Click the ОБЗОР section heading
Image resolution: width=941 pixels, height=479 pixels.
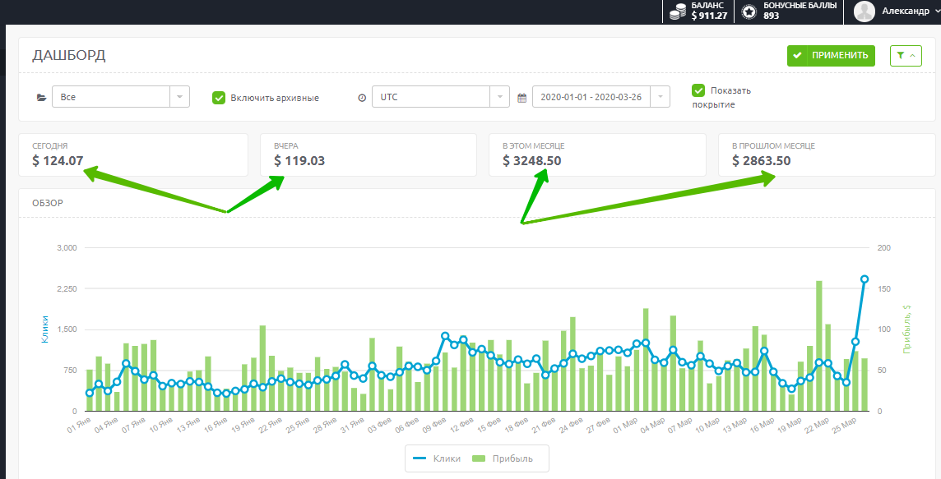48,203
